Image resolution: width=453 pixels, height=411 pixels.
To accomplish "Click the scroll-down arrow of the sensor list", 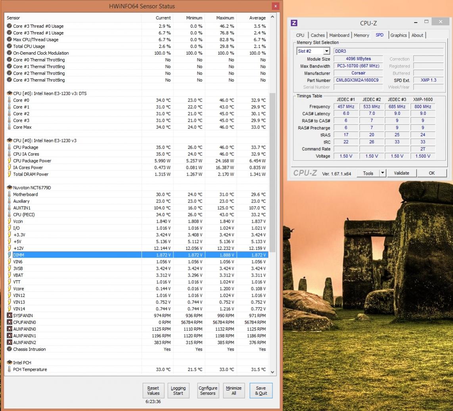I will pyautogui.click(x=272, y=372).
